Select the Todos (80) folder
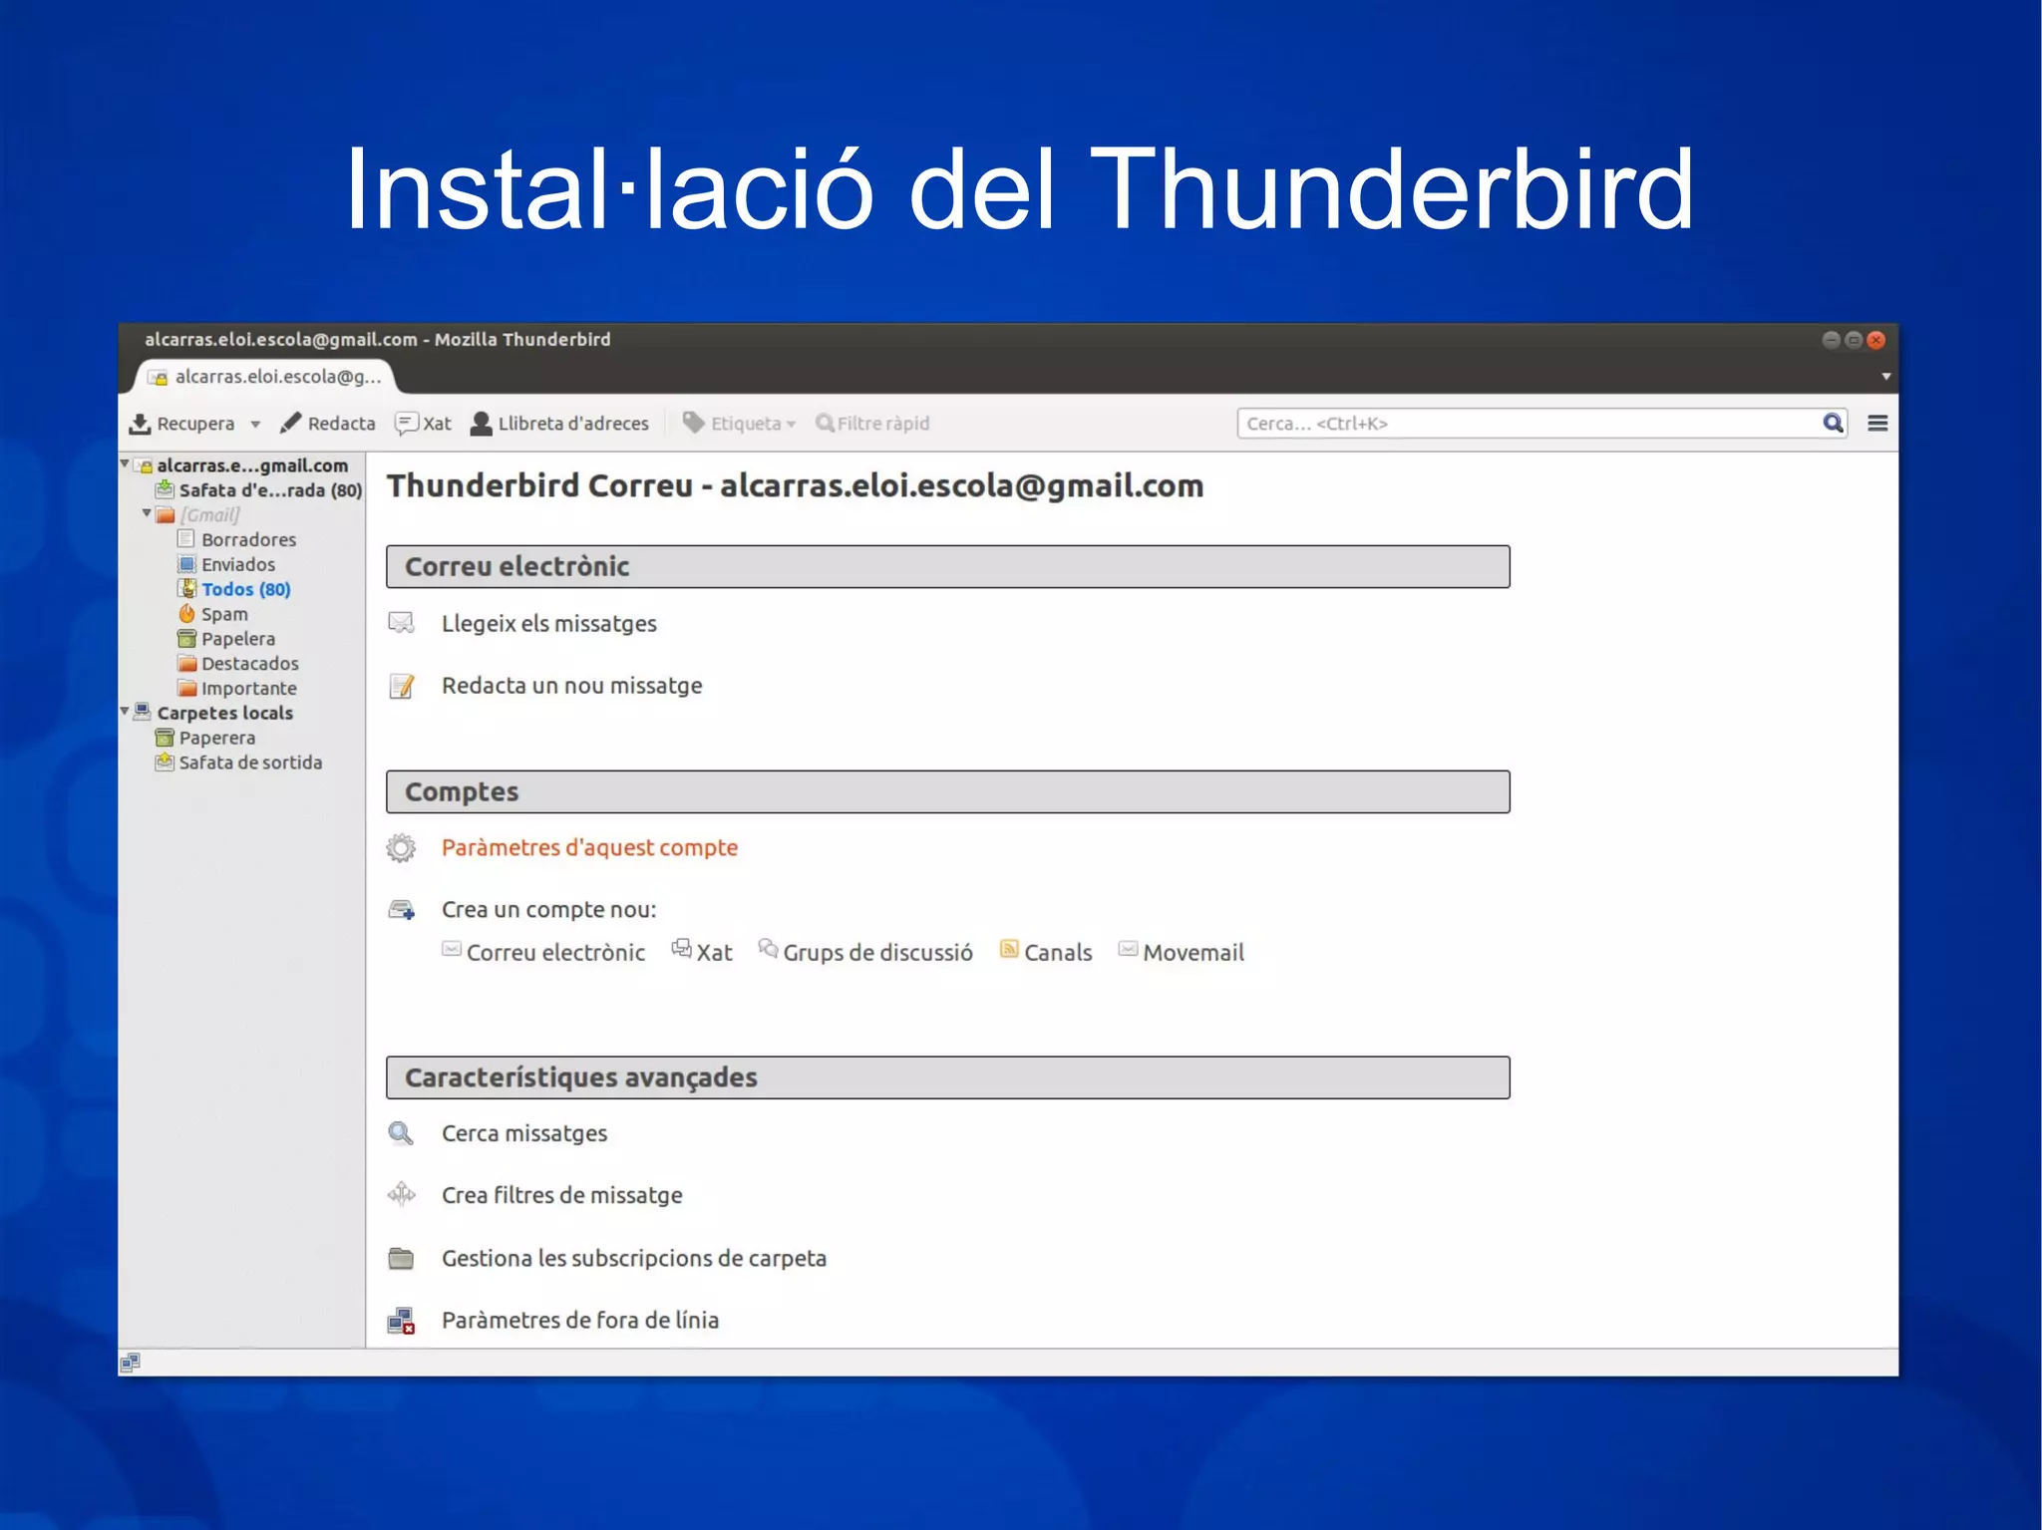The width and height of the screenshot is (2042, 1530). (x=245, y=589)
